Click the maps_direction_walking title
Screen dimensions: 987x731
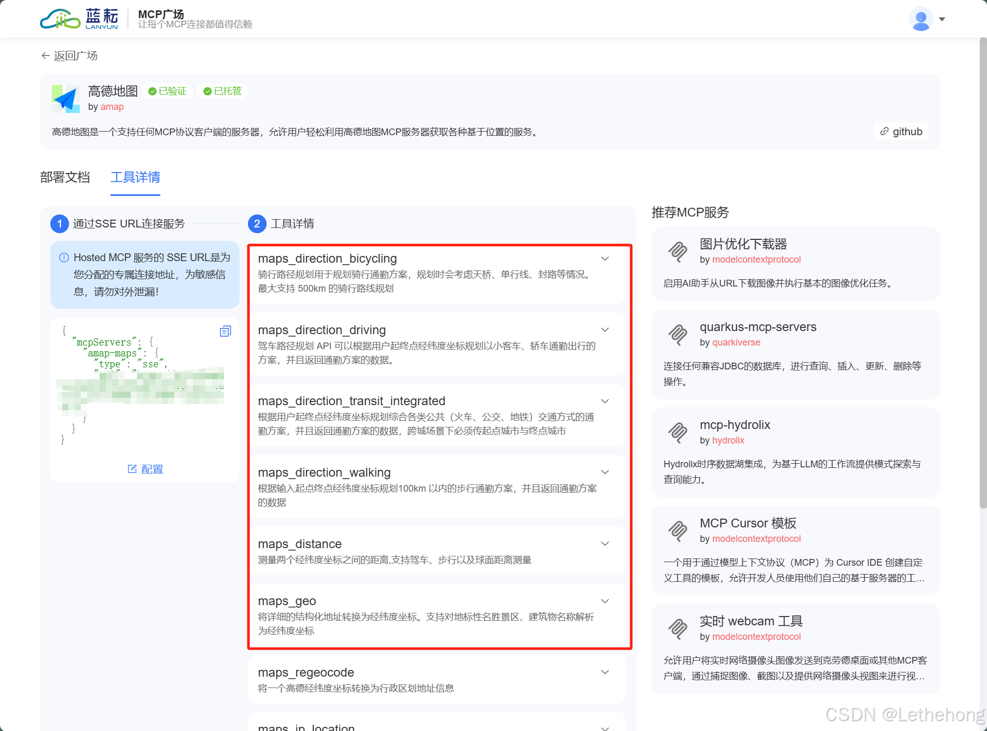pyautogui.click(x=324, y=472)
